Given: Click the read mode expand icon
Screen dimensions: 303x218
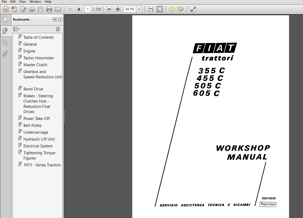Looking at the screenshot, I should click(193, 9).
